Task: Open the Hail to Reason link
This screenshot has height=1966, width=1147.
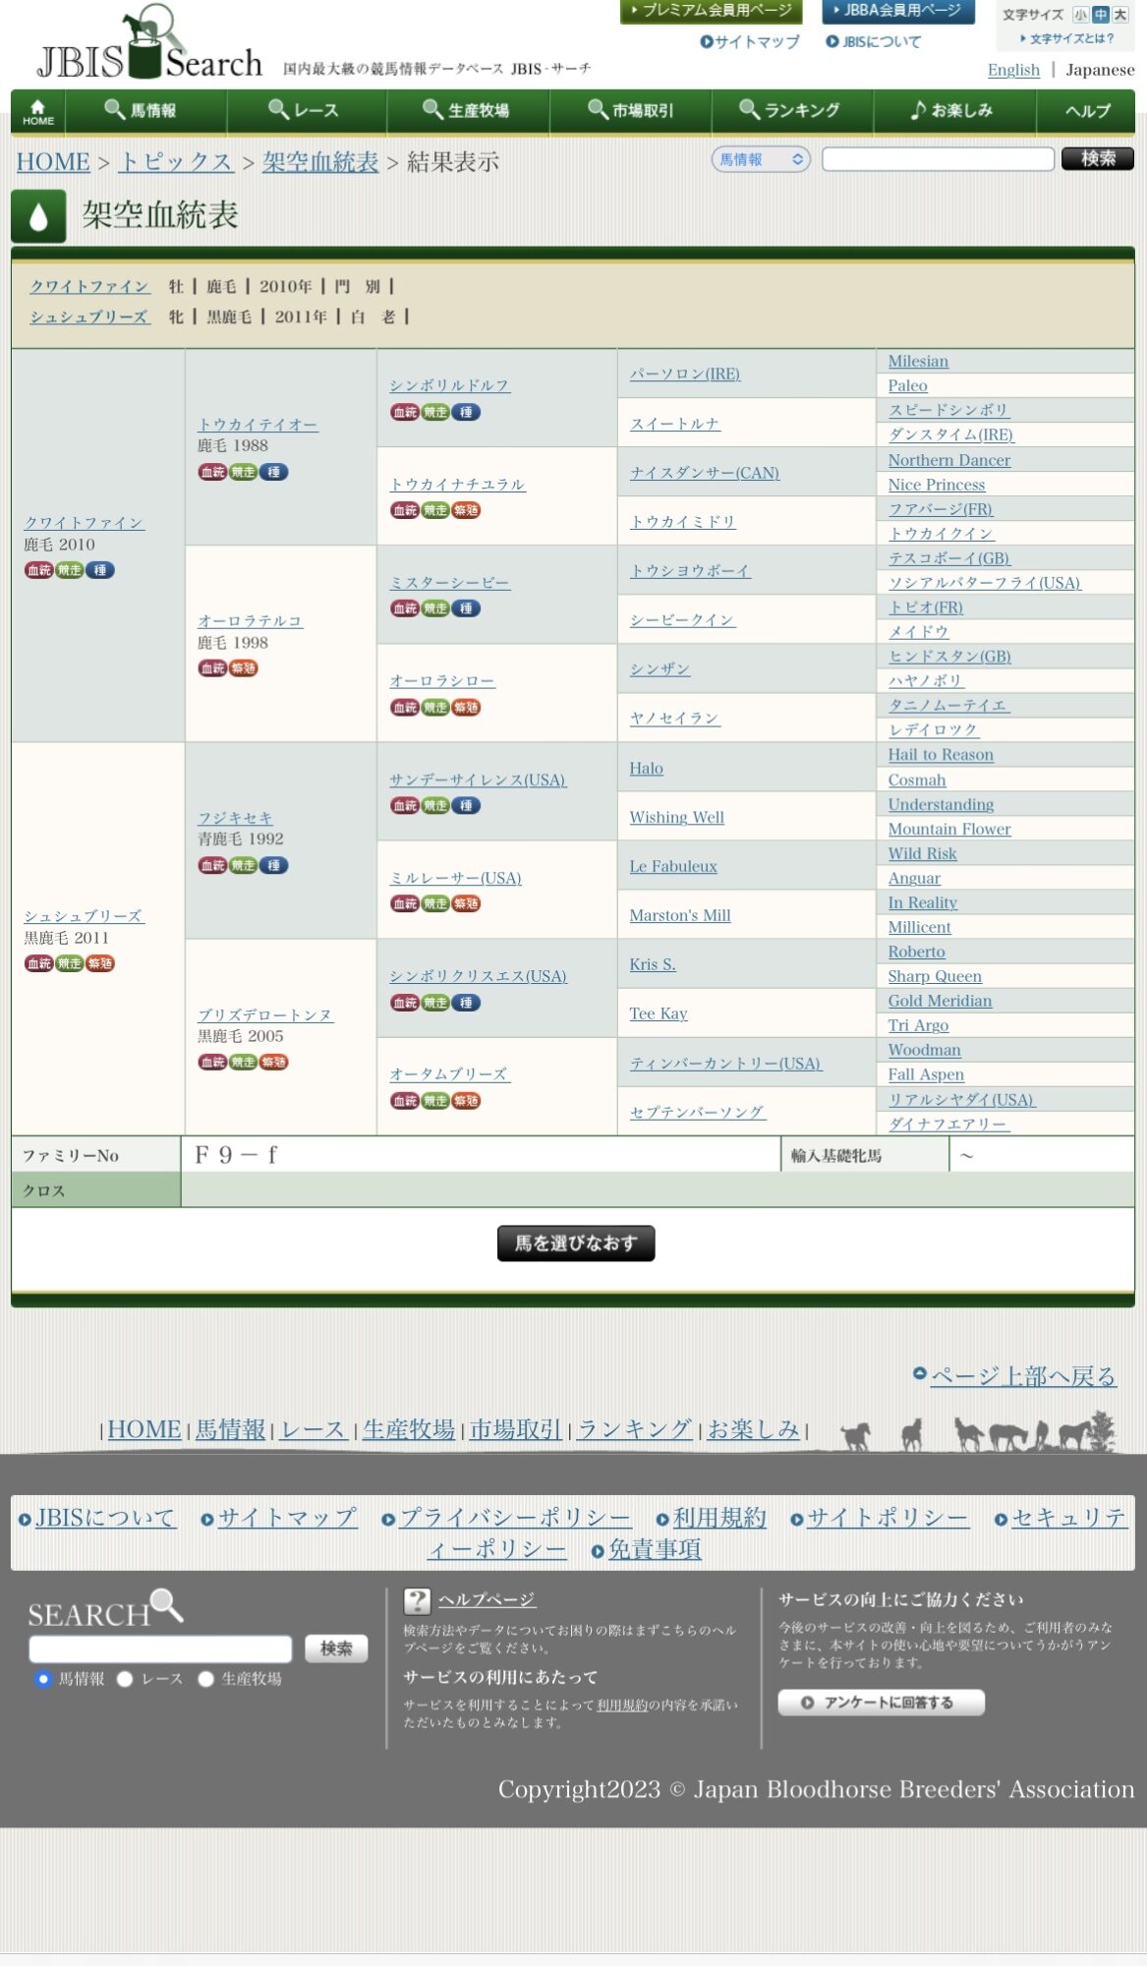Action: point(941,755)
